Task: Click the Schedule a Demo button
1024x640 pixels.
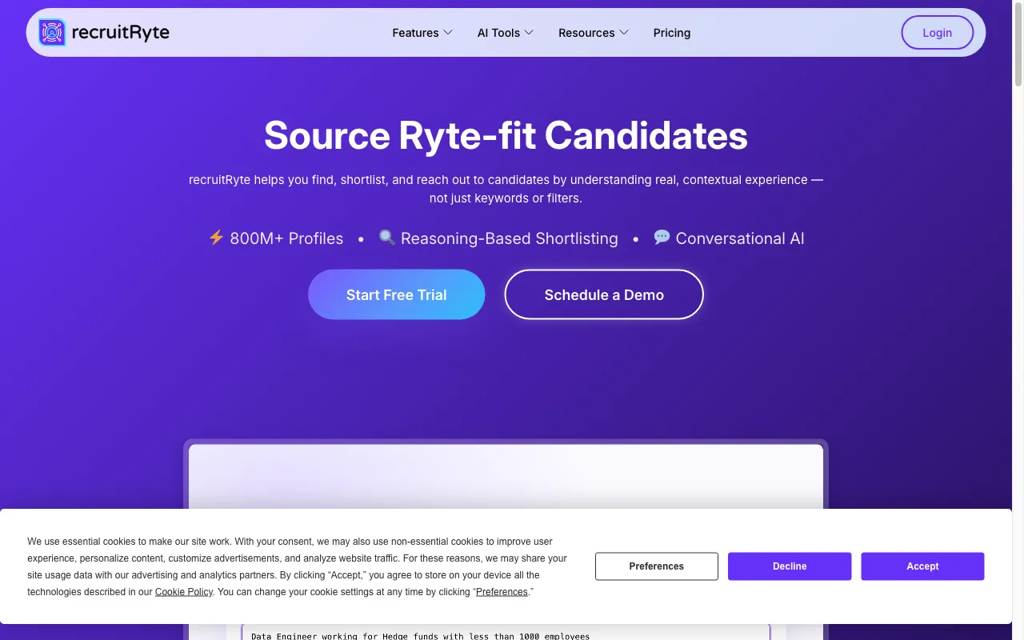Action: 604,294
